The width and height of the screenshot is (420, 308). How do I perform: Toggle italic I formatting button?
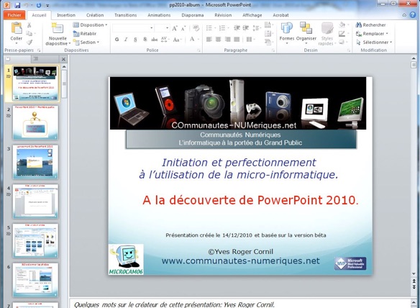[x=126, y=40]
